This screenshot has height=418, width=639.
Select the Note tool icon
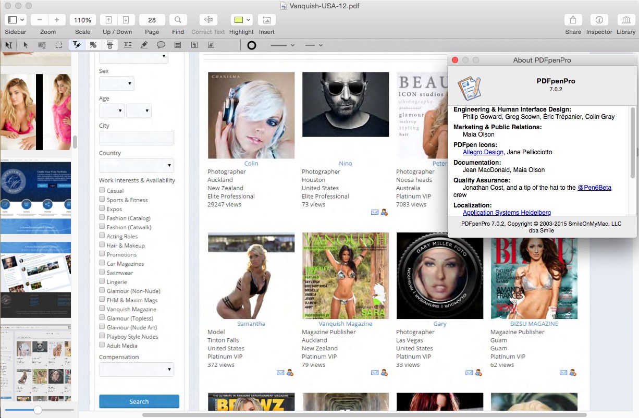[x=178, y=45]
